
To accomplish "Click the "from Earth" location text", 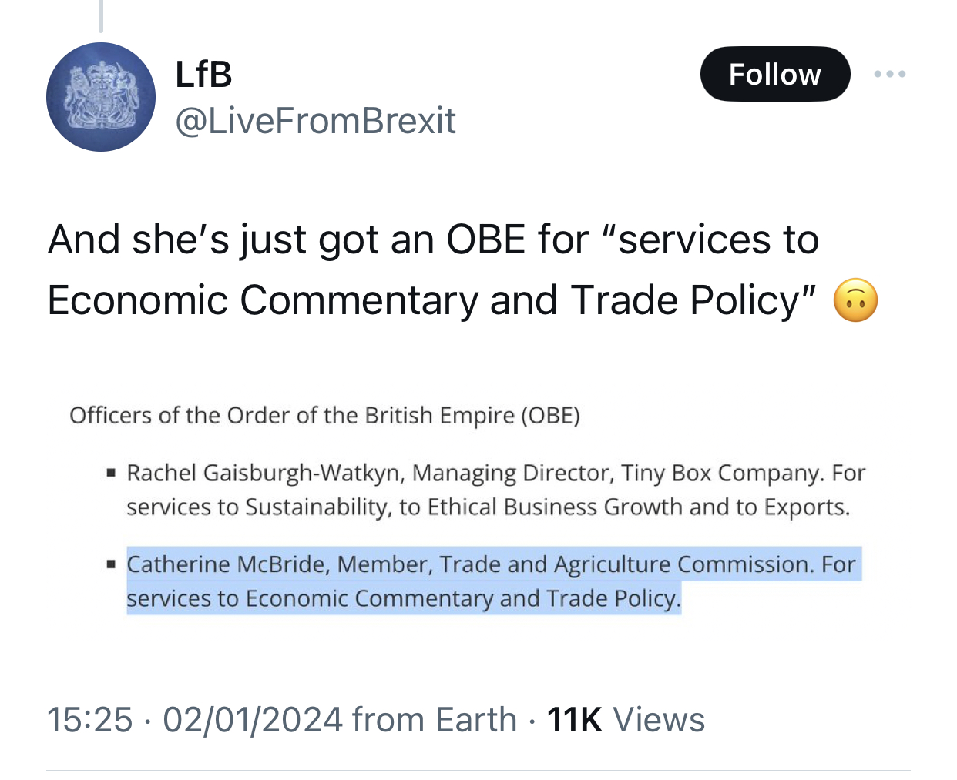I will [435, 720].
